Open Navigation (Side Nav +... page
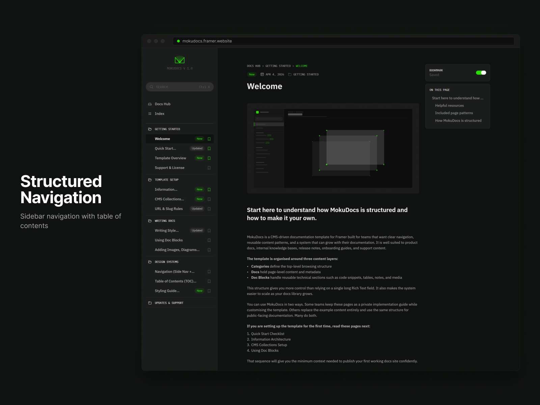The width and height of the screenshot is (540, 405). (180, 272)
